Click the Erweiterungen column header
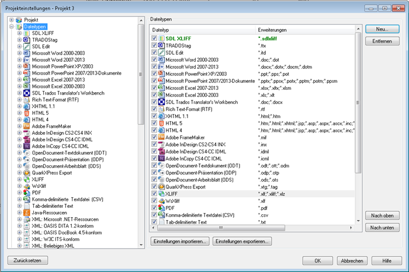Screen dimensions: 409x272 pyautogui.click(x=304, y=29)
